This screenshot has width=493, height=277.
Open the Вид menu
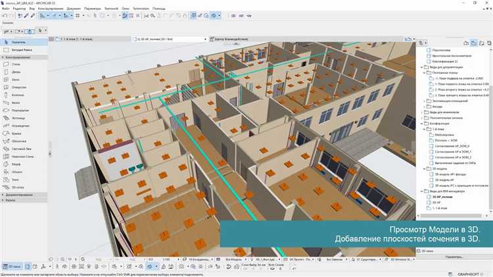coord(32,9)
